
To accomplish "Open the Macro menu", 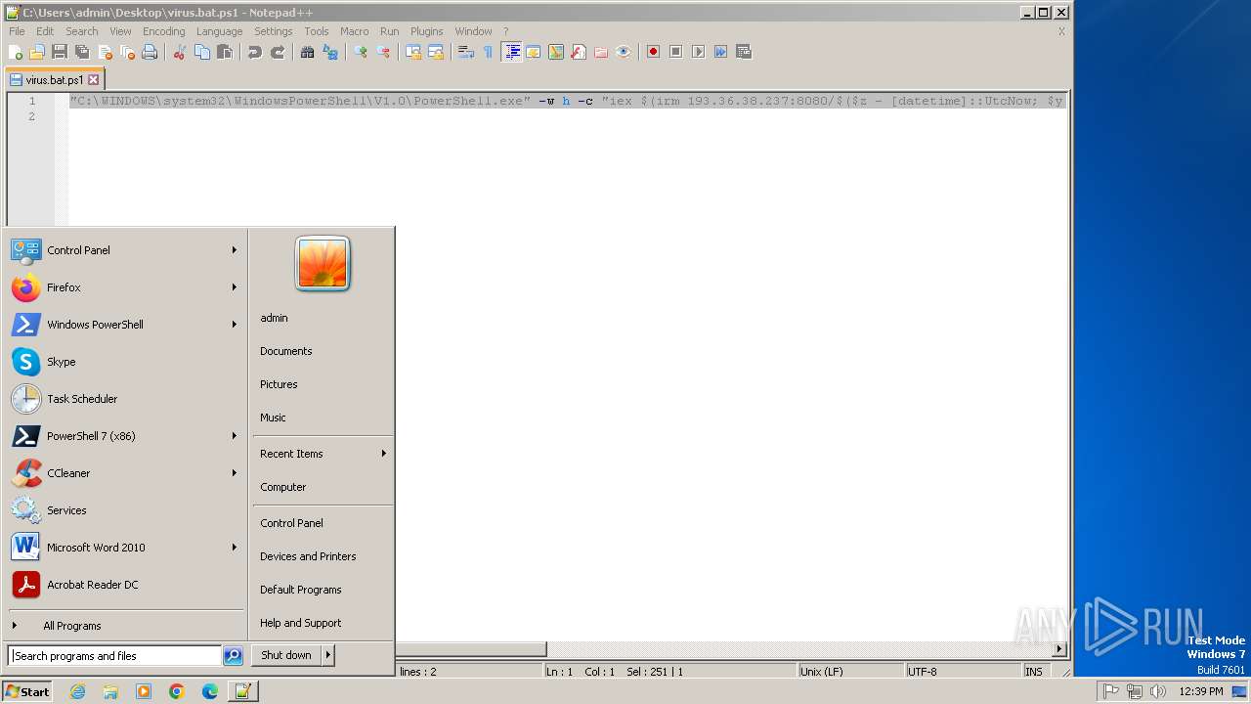I will [x=354, y=31].
